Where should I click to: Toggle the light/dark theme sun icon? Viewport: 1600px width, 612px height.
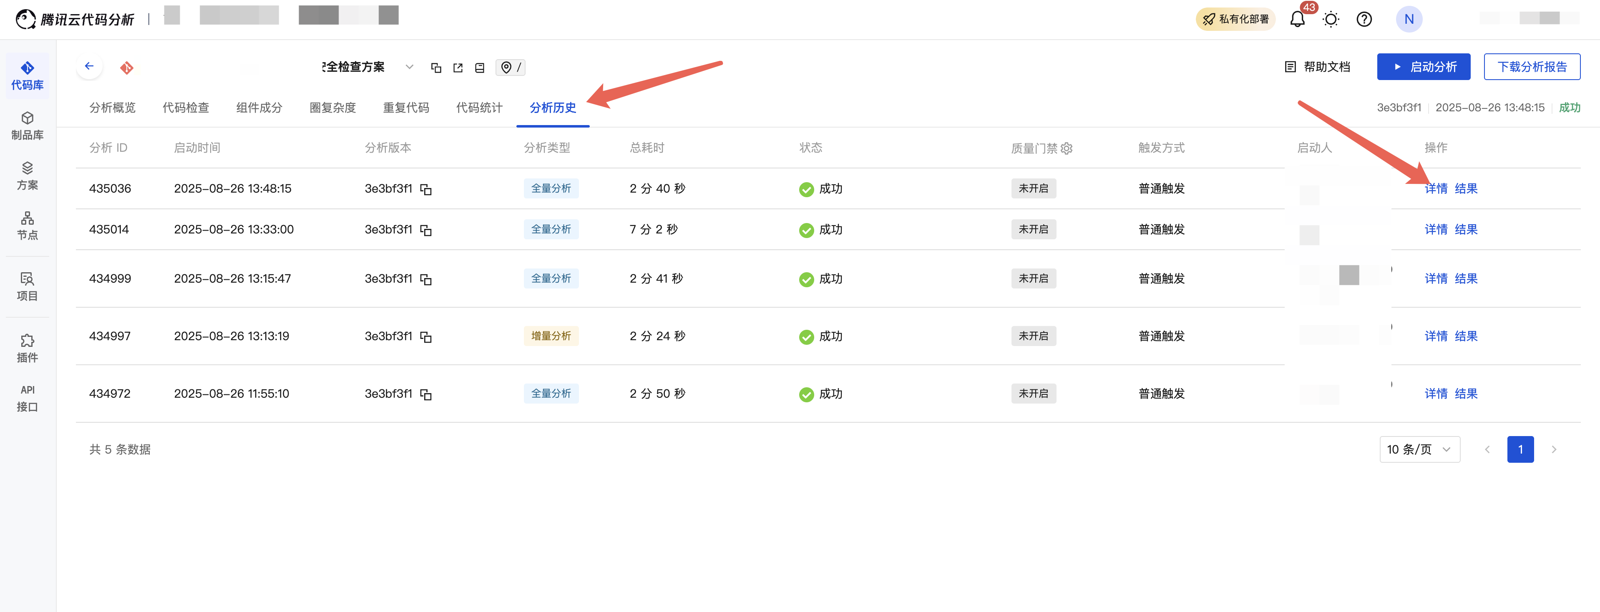coord(1331,19)
